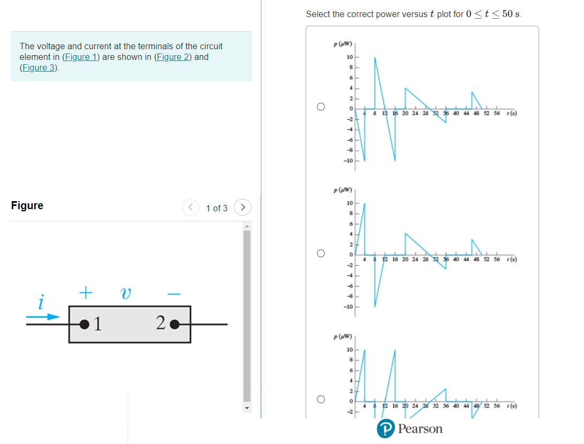
Task: Click the highlighted problem statement box
Action: [131, 57]
